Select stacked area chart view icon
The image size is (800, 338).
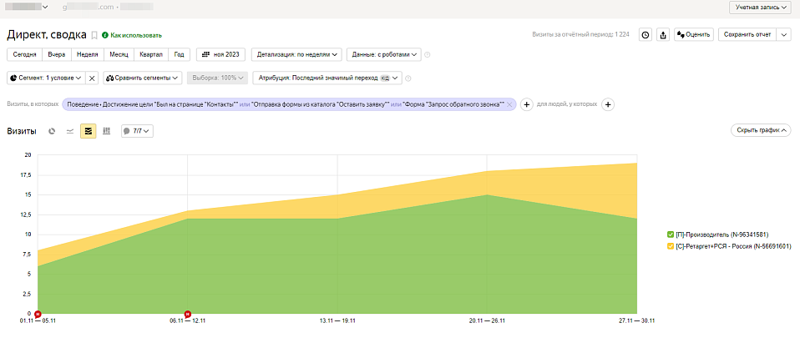click(x=89, y=131)
